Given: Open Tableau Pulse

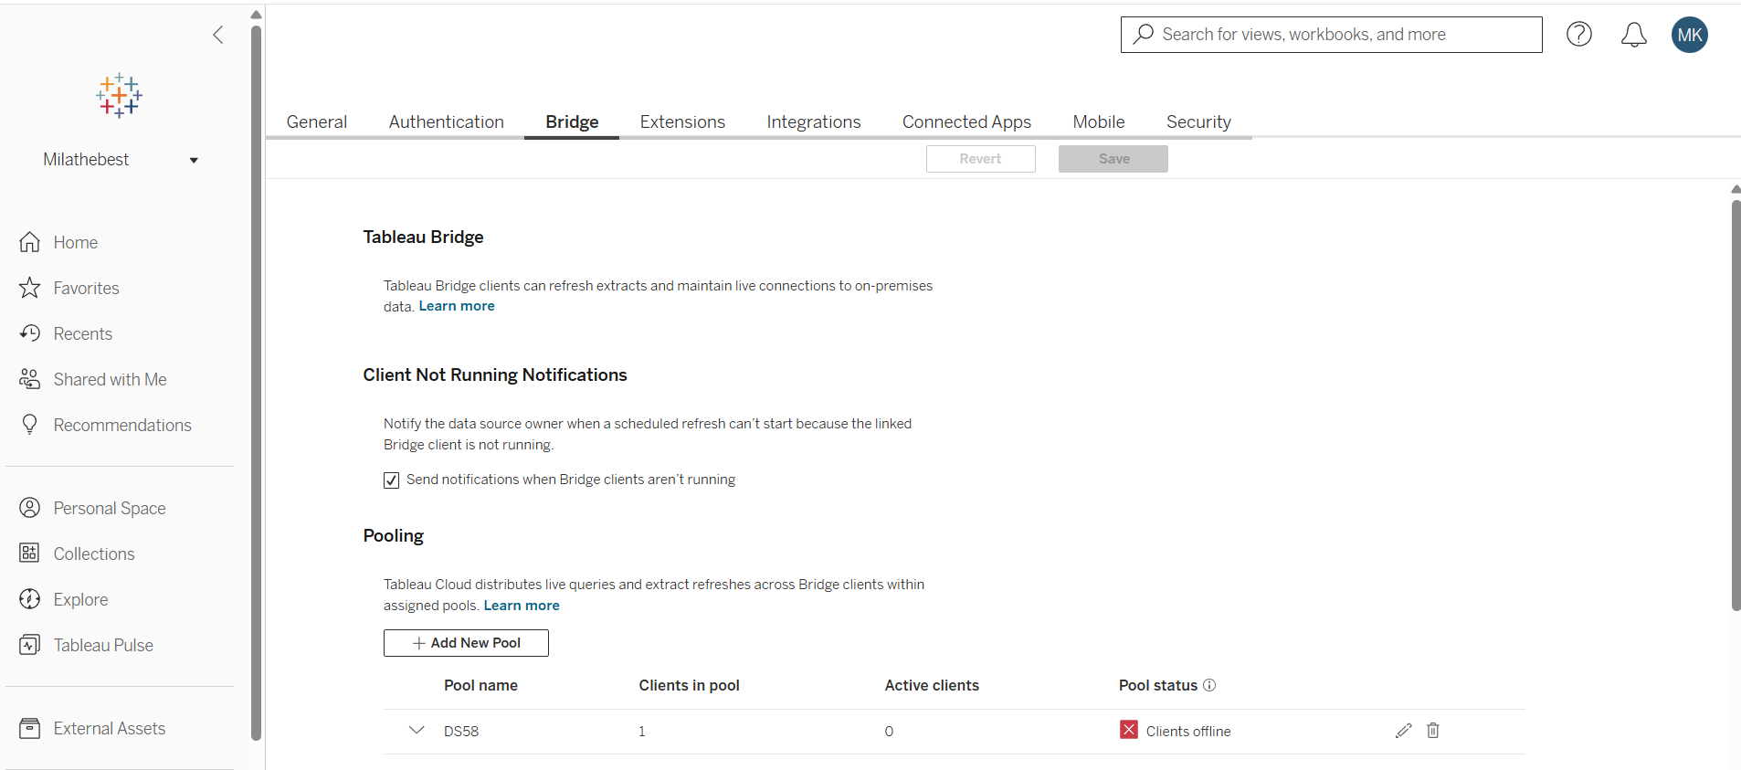Looking at the screenshot, I should click(103, 645).
